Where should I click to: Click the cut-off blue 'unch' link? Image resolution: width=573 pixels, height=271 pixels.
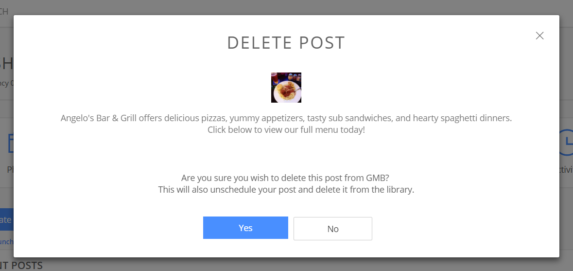coord(6,241)
